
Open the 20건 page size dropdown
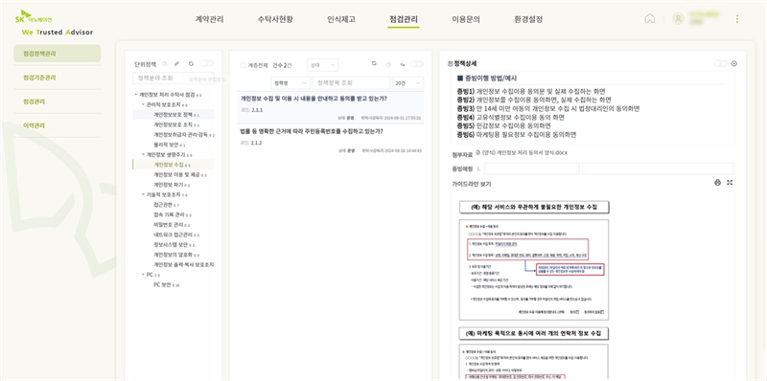407,83
